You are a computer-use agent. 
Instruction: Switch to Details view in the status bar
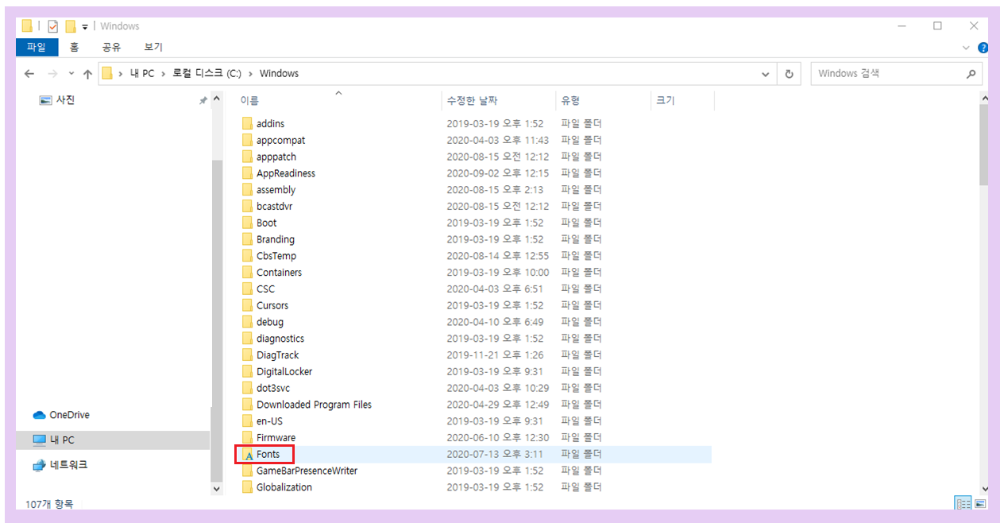coord(963,503)
